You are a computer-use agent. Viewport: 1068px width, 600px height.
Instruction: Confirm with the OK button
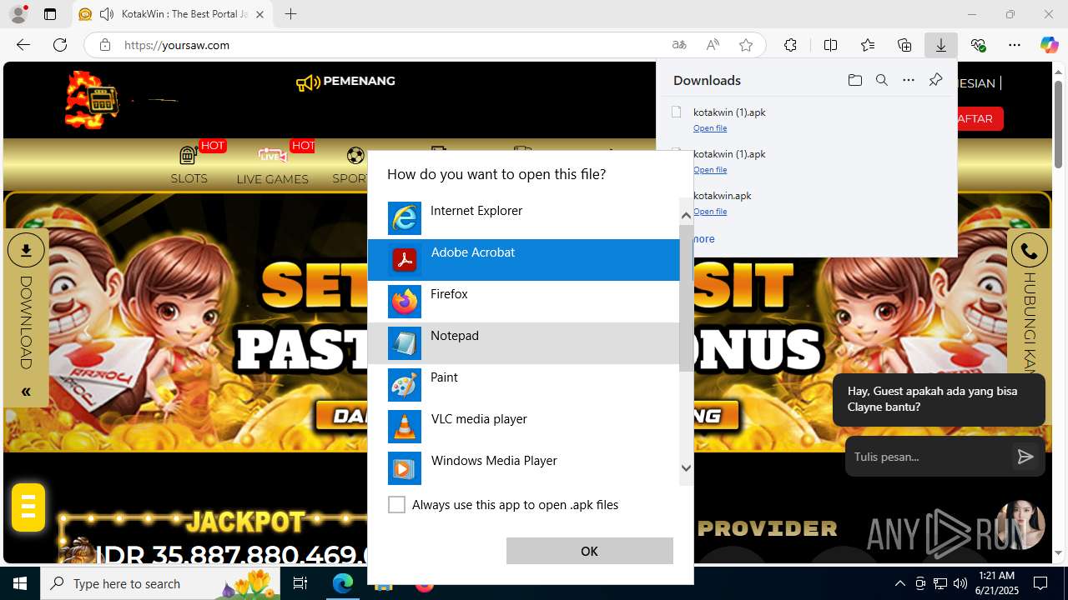tap(589, 551)
